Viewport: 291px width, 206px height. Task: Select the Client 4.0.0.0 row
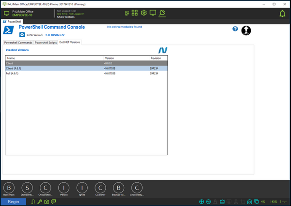[86, 63]
